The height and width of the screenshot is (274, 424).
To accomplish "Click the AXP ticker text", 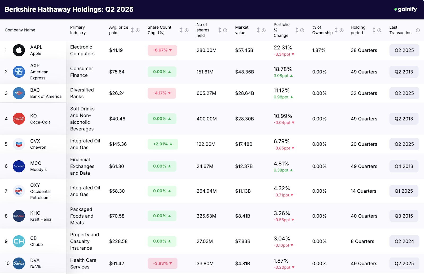I will 35,65.
